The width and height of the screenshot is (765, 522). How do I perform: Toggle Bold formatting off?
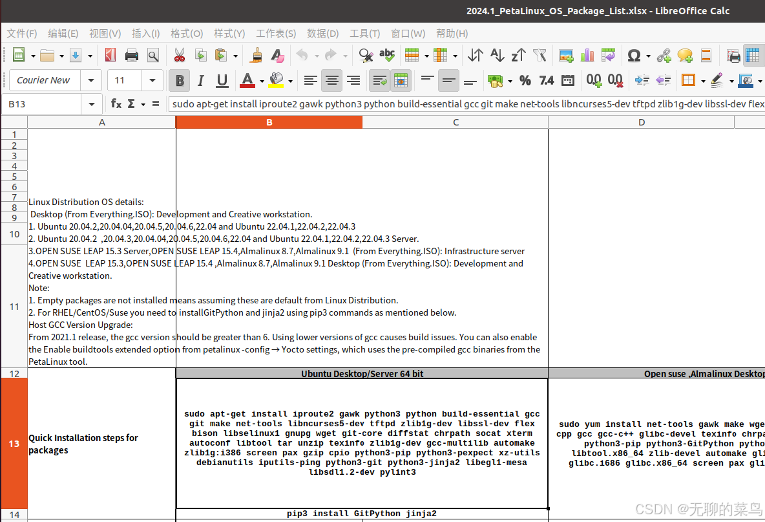(x=180, y=81)
